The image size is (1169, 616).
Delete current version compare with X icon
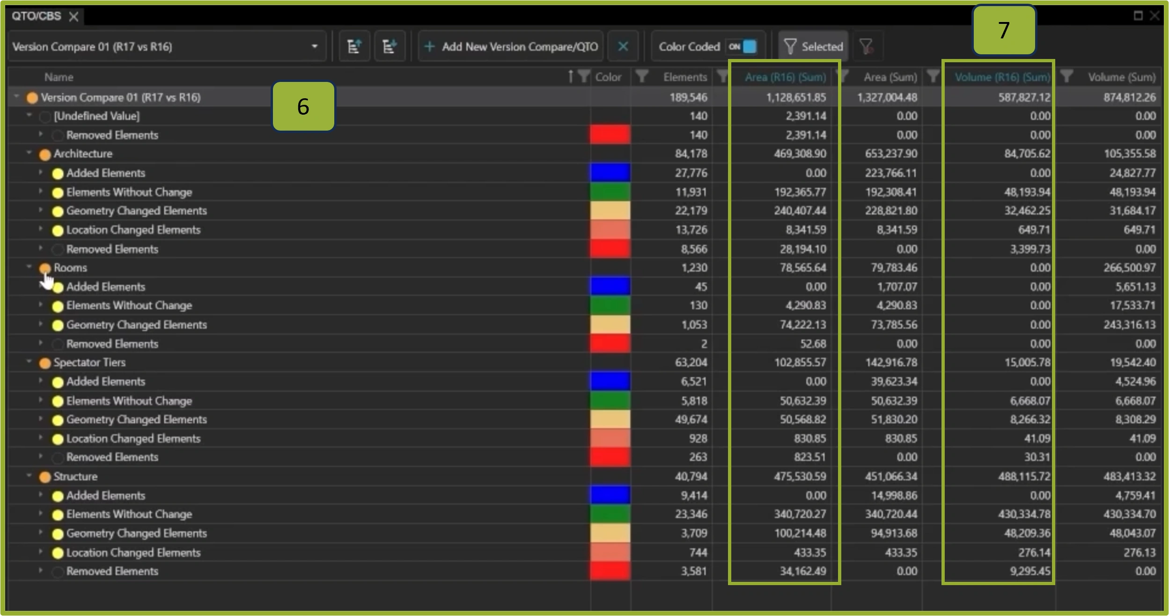623,46
